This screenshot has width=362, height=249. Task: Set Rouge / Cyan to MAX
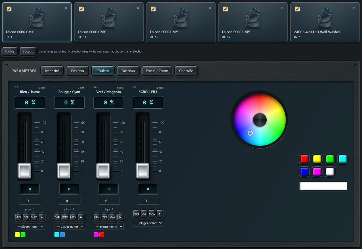click(x=73, y=217)
